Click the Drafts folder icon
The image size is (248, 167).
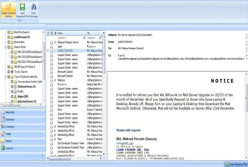pyautogui.click(x=15, y=92)
